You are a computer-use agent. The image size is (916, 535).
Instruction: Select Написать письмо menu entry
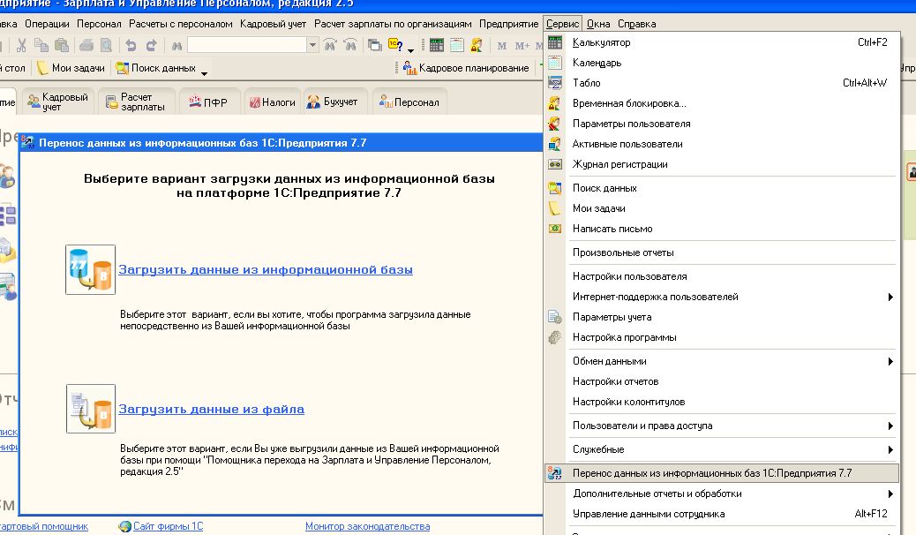[x=722, y=229]
